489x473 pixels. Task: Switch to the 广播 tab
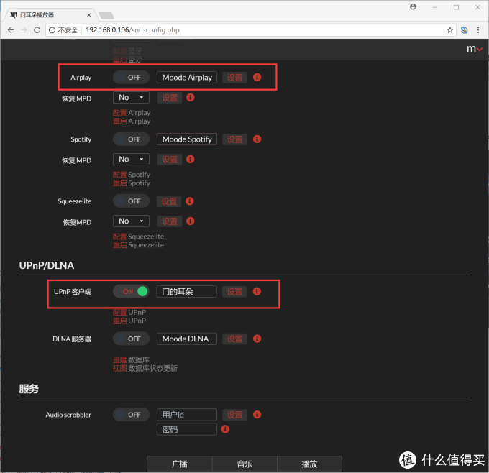tap(180, 464)
